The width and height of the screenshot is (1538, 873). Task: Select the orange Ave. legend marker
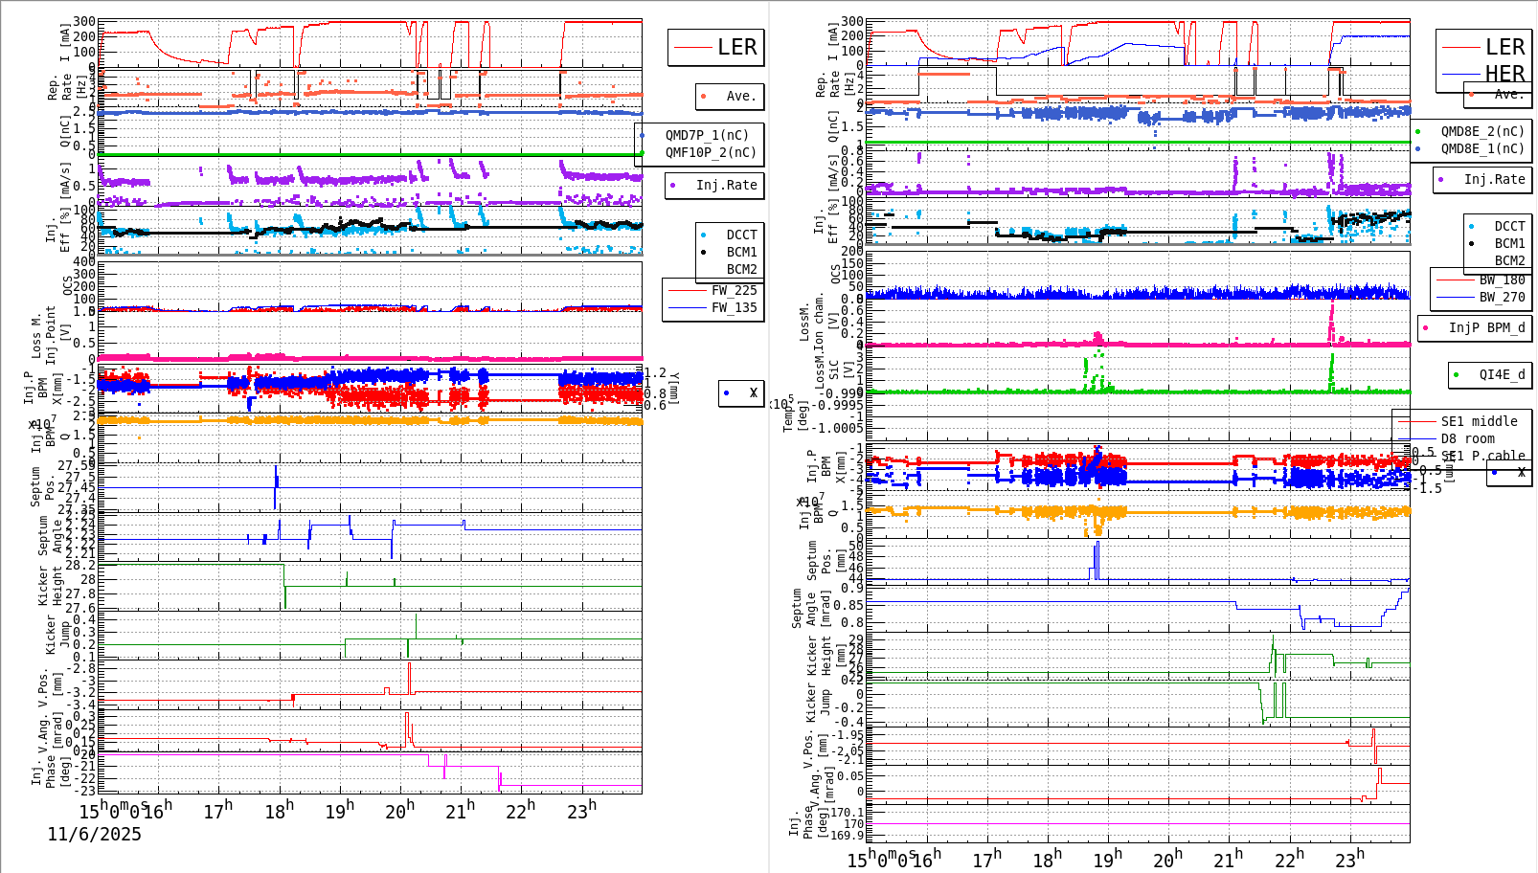(703, 97)
